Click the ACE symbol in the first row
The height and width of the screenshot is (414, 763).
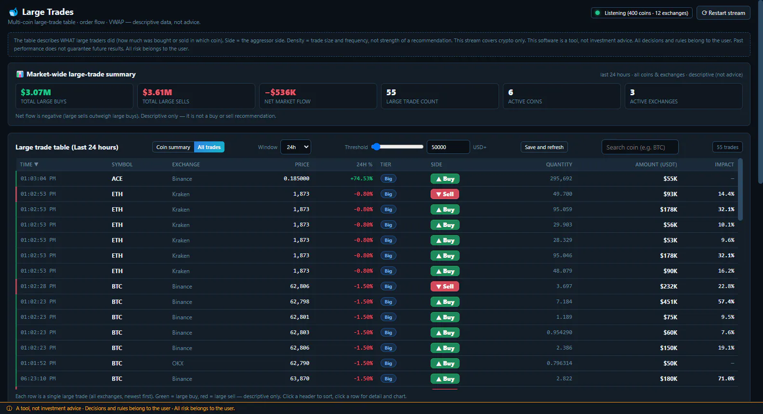pyautogui.click(x=117, y=179)
